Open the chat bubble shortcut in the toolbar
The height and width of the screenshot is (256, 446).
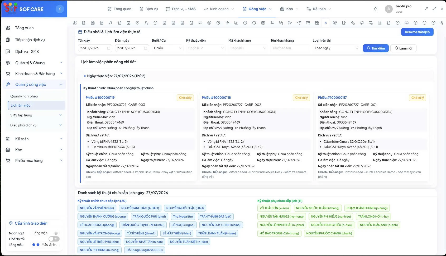coord(155,23)
